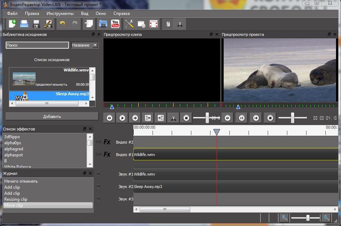Open effects for Видео #2 track
The image size is (341, 226).
[107, 142]
